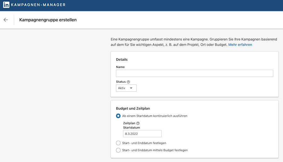Click the 'Details' section heading
The width and height of the screenshot is (283, 162).
pyautogui.click(x=122, y=59)
